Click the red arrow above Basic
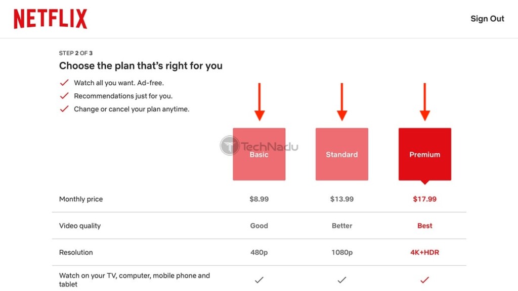This screenshot has width=518, height=291. [260, 102]
